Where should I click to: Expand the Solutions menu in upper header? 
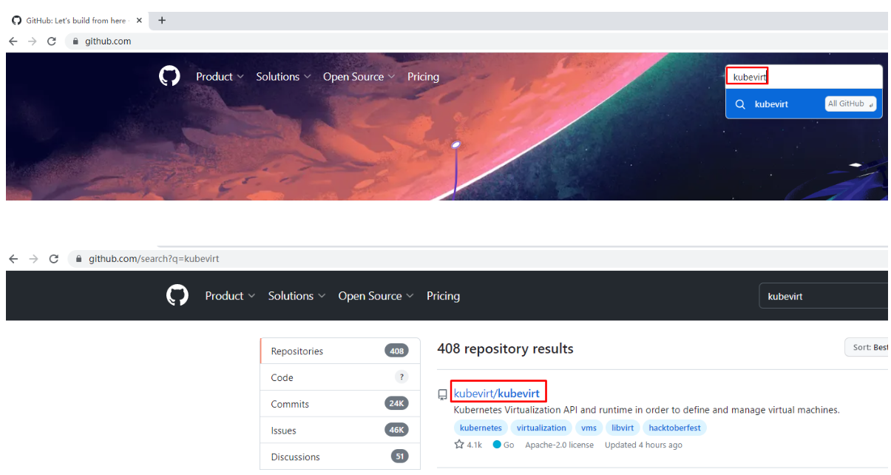(x=283, y=77)
